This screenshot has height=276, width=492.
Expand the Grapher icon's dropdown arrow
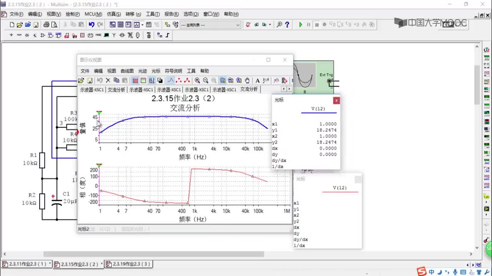(142, 25)
